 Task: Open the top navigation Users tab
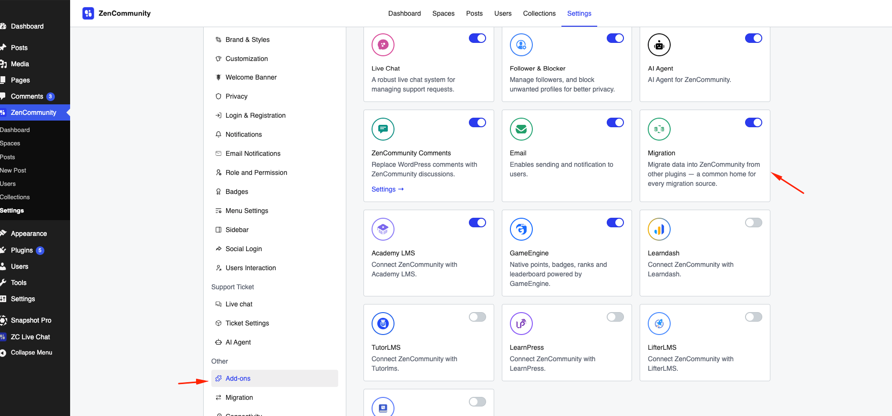503,13
